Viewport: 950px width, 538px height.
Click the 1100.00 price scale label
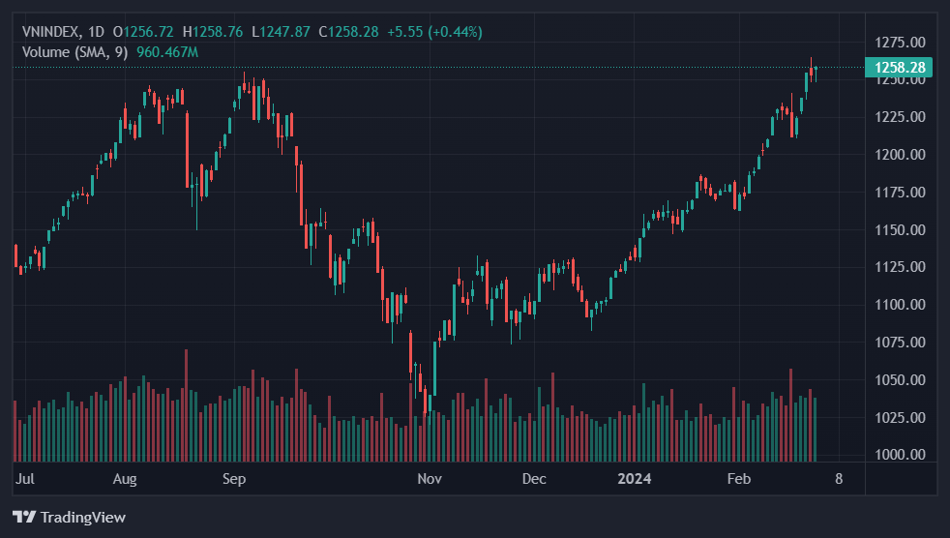[x=901, y=304]
